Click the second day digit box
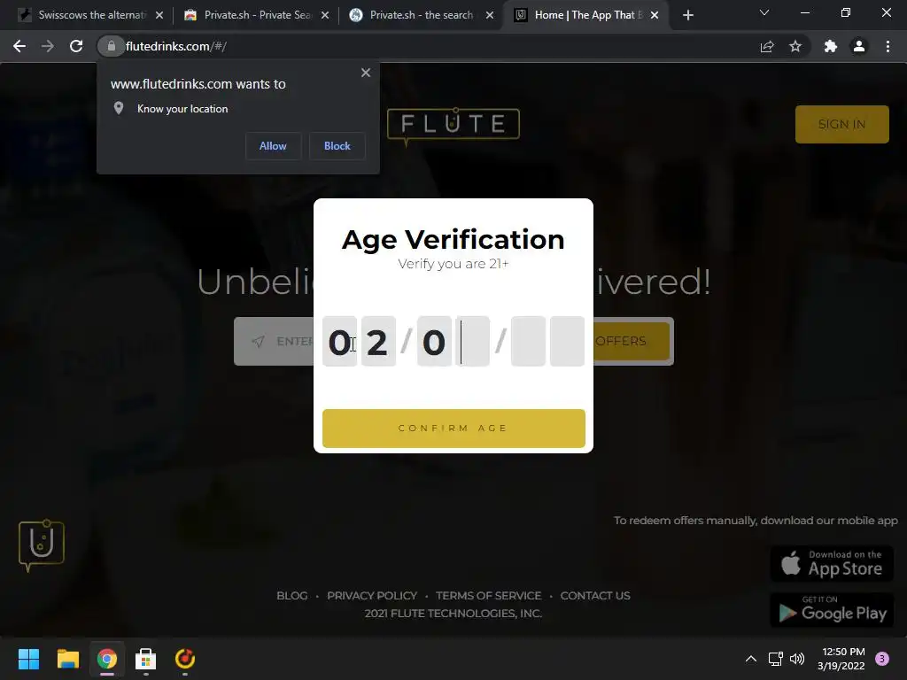907x680 pixels. (473, 341)
